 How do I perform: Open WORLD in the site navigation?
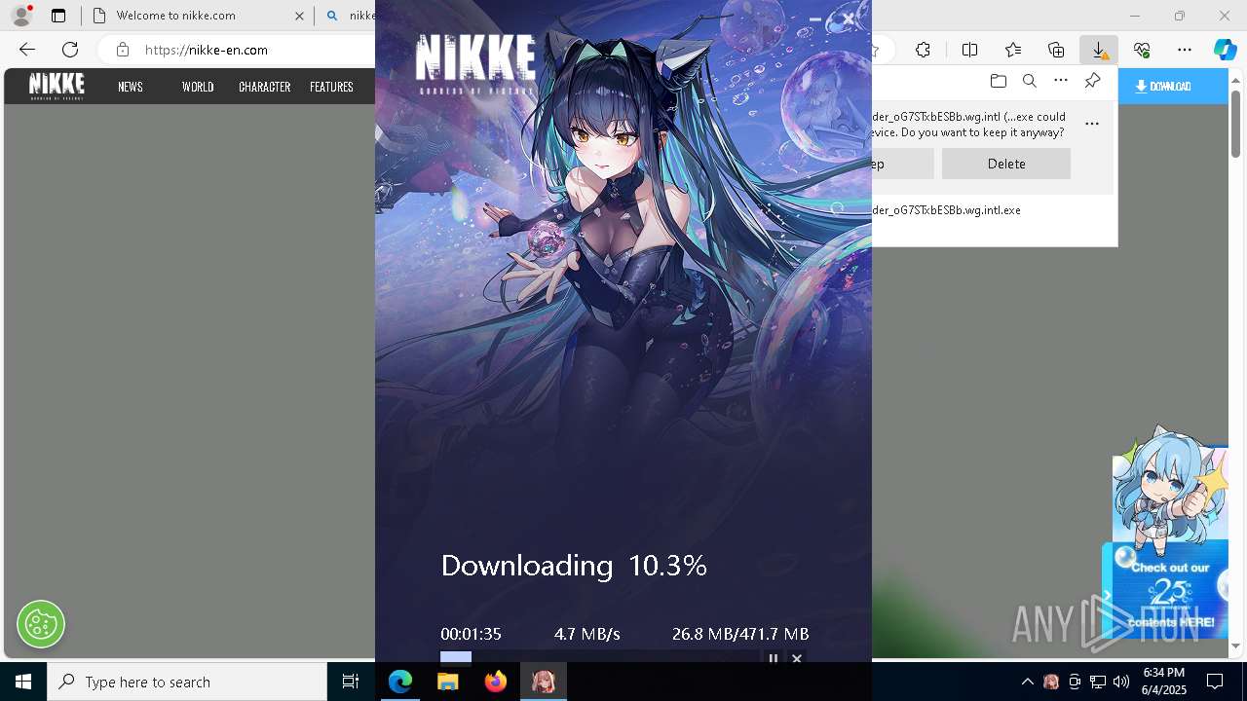coord(198,87)
